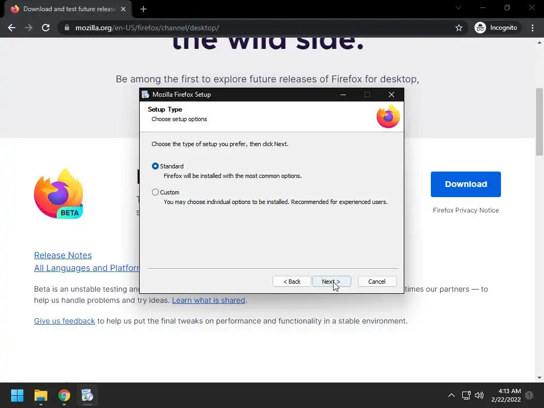
Task: Navigate back in Chrome
Action: pyautogui.click(x=12, y=28)
